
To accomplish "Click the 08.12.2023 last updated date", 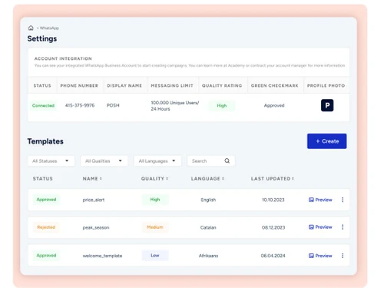I will [x=273, y=227].
